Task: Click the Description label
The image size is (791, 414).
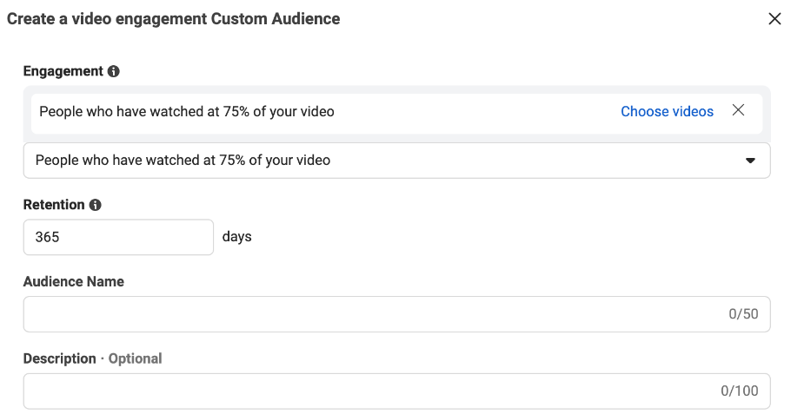Action: [60, 358]
